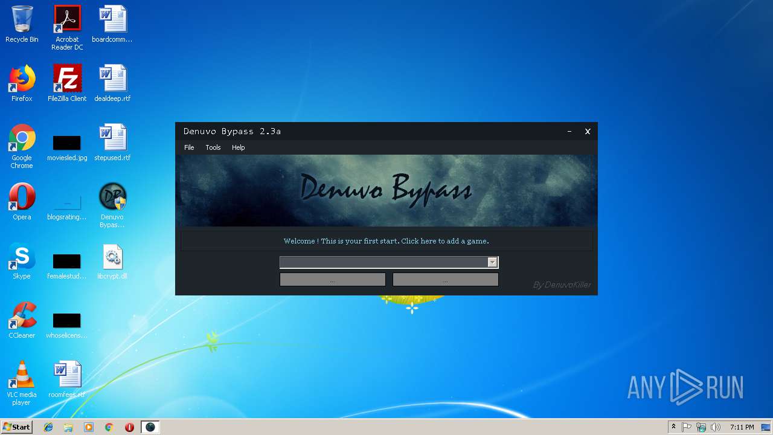Click the Show Desktop button
Viewport: 773px width, 435px height.
pos(766,427)
